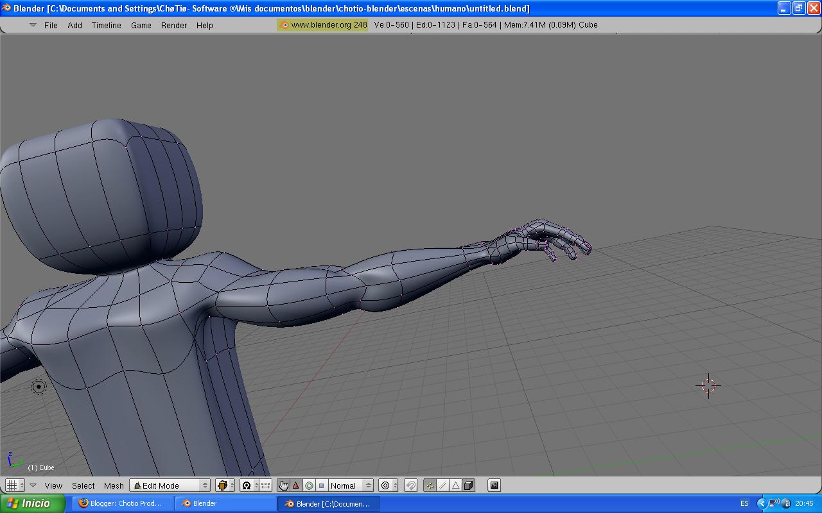Open the Normal orientation dropdown
The width and height of the screenshot is (822, 513).
coord(351,485)
